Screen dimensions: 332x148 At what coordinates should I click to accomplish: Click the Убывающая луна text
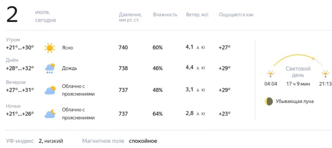point(295,101)
